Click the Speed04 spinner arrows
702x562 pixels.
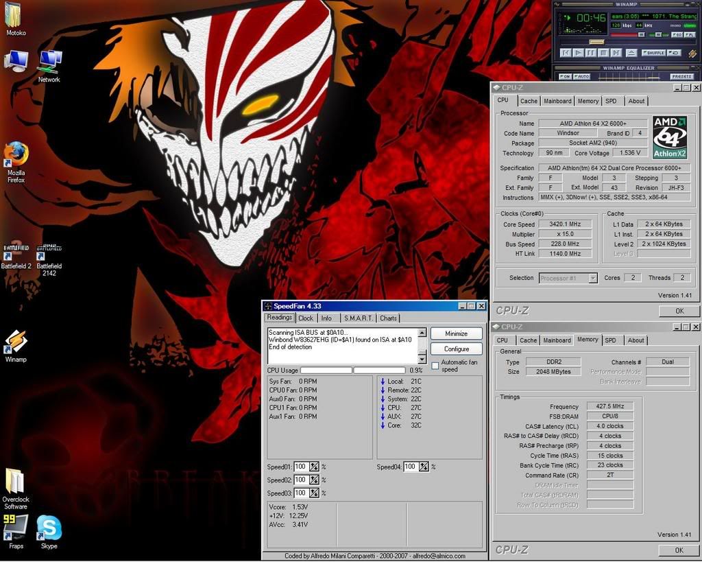tap(424, 467)
